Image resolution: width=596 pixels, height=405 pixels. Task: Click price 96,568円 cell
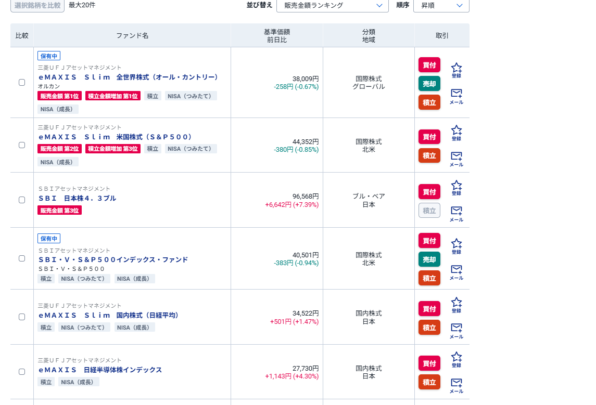(306, 196)
